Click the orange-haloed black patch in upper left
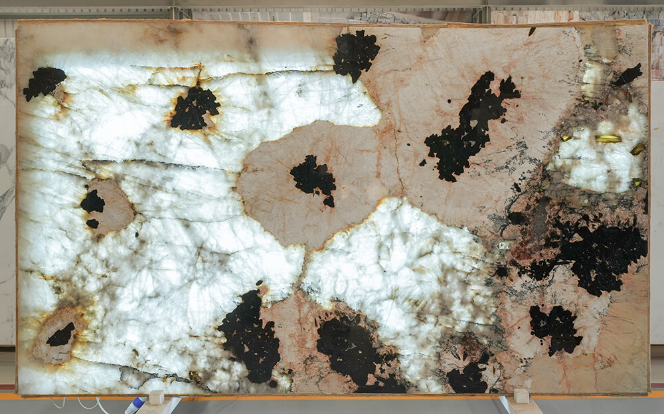Viewport: 664px width, 414px height. click(x=193, y=108)
